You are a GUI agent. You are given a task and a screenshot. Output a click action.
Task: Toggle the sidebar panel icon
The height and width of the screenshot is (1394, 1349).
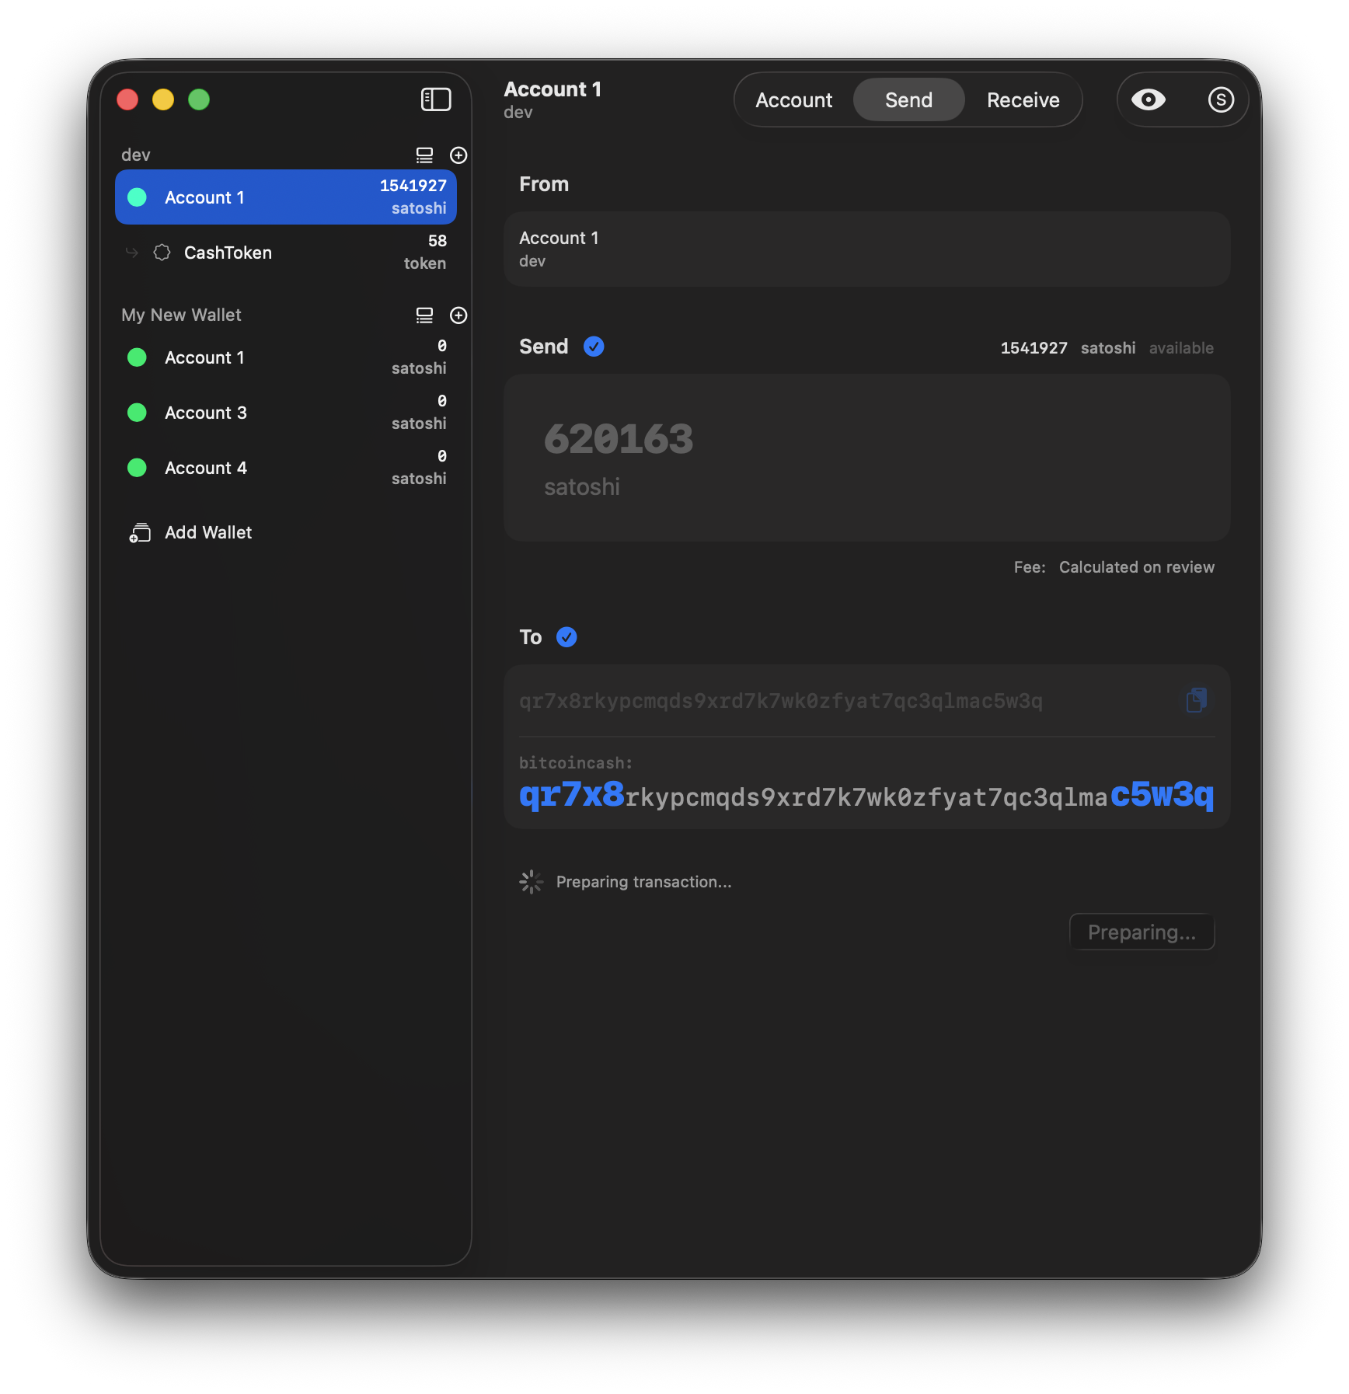(x=436, y=99)
